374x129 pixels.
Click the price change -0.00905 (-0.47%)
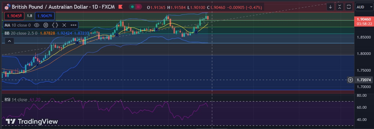click(245, 7)
